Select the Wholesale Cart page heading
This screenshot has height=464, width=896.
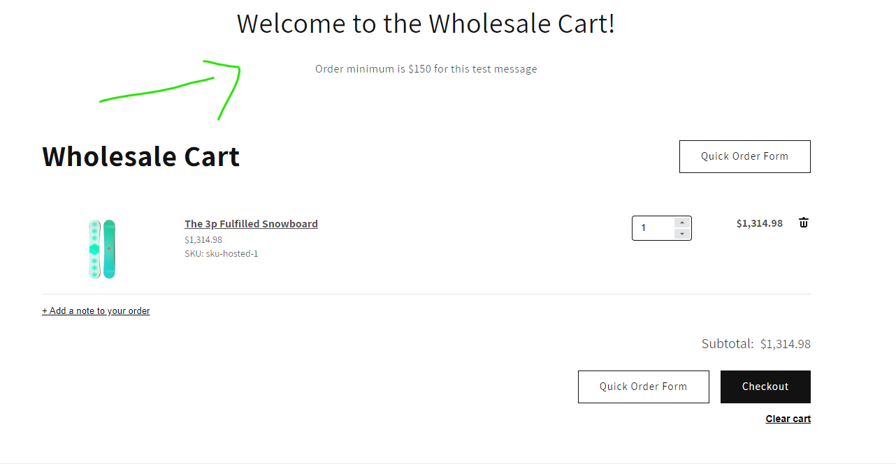coord(141,156)
